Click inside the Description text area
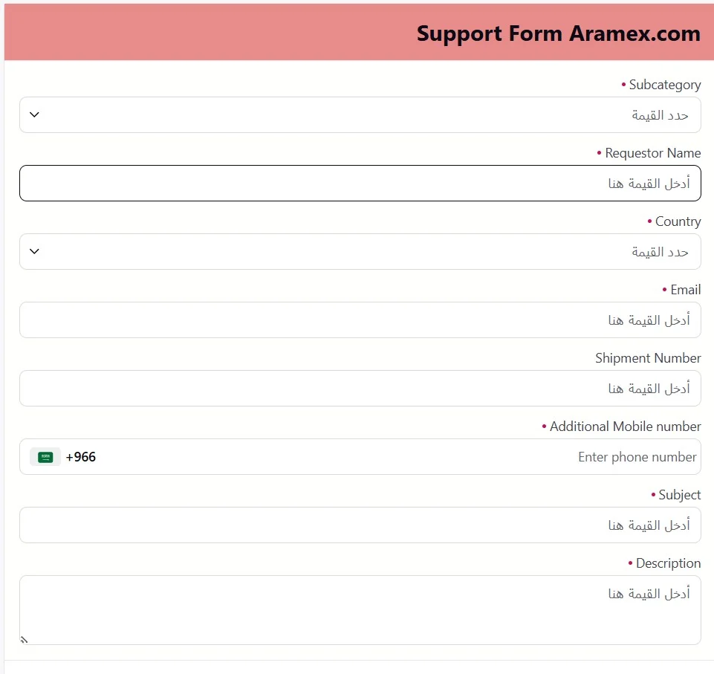 point(360,610)
